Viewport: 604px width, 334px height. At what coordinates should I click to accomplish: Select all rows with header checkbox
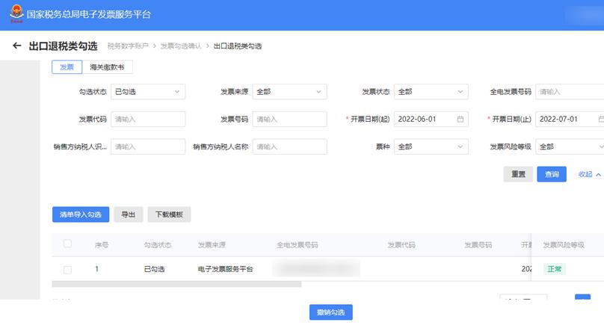click(67, 244)
